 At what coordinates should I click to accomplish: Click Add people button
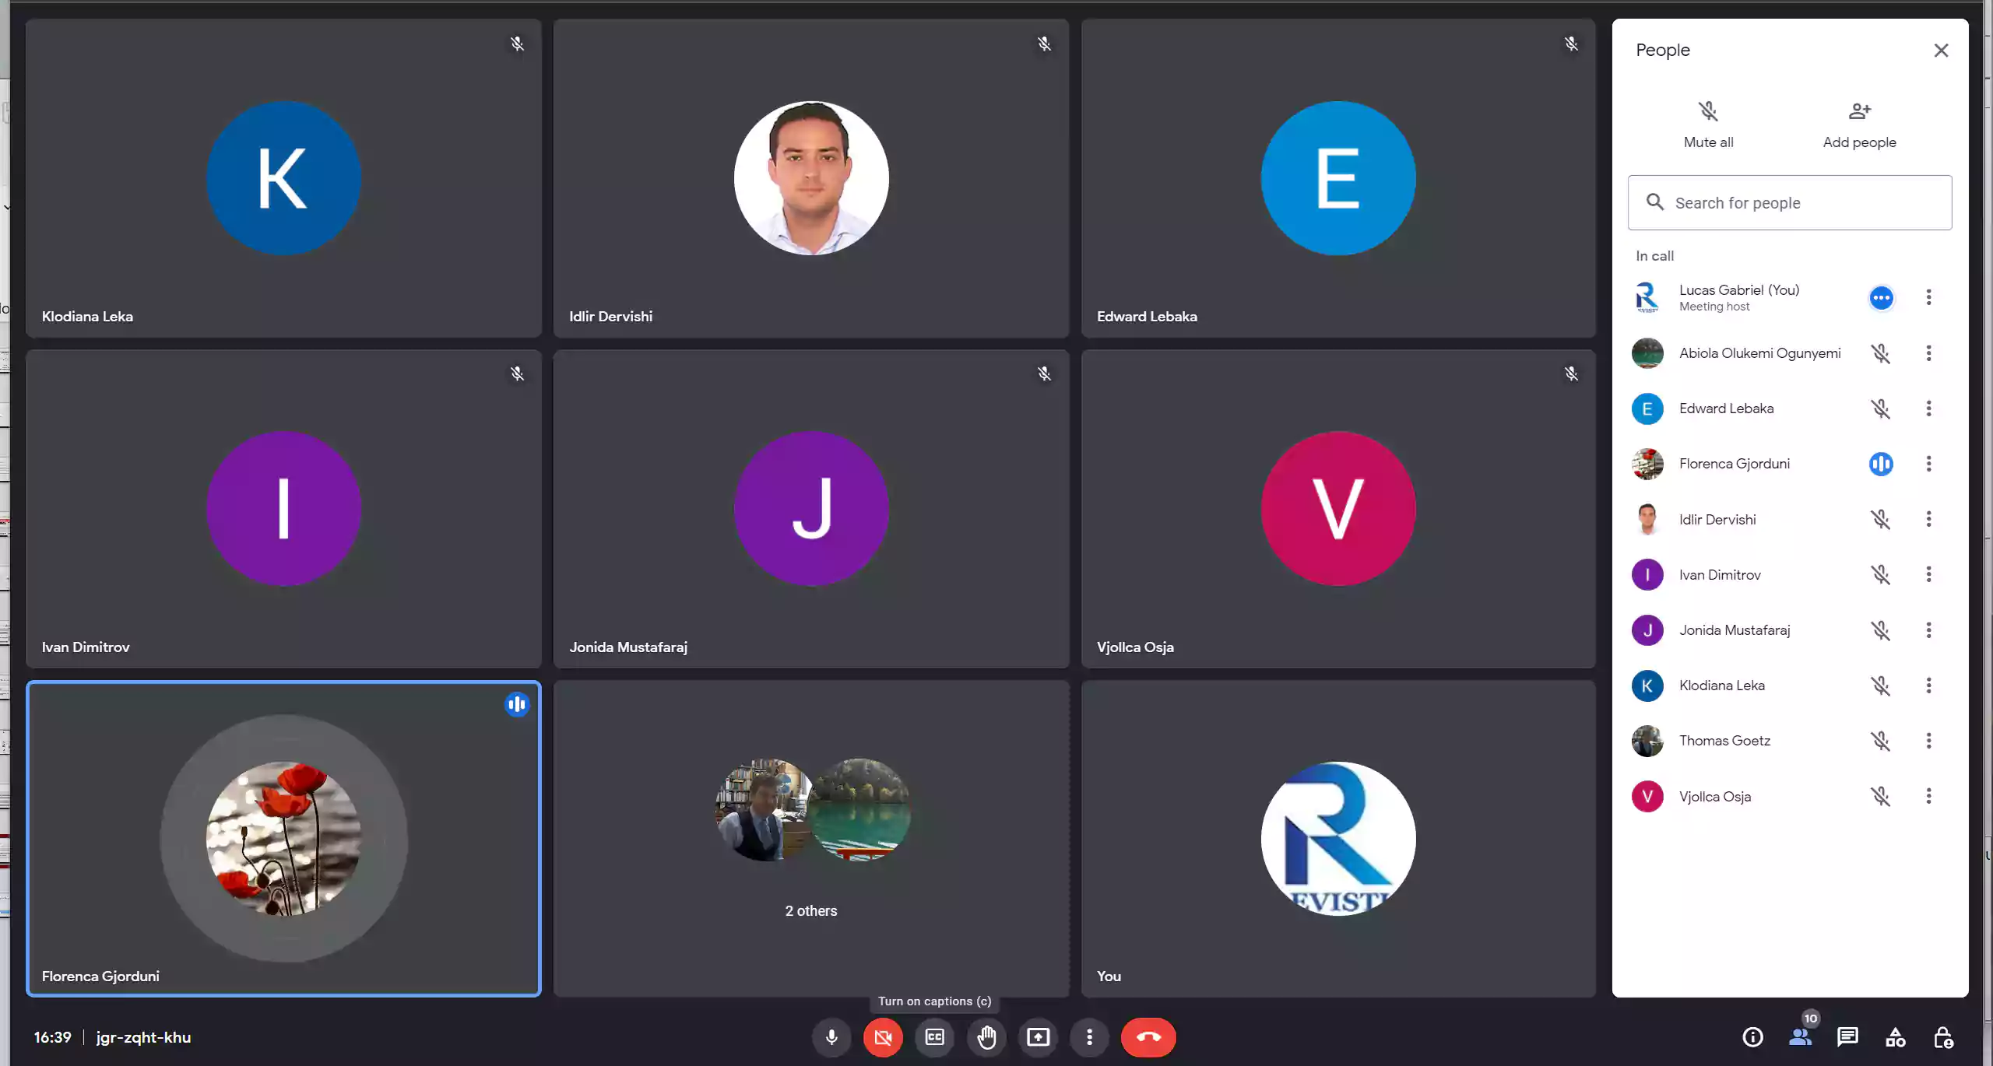pyautogui.click(x=1859, y=124)
